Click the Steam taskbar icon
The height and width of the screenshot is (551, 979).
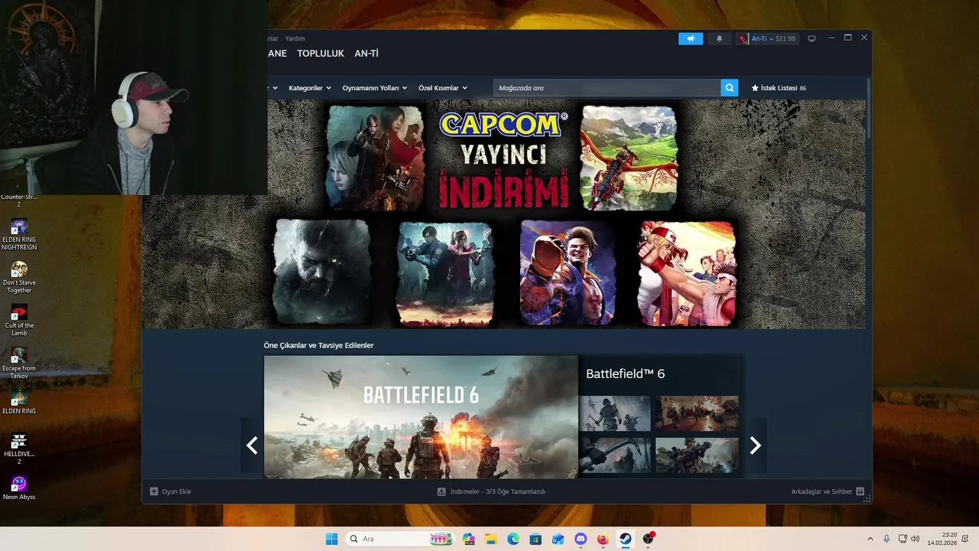tap(625, 539)
